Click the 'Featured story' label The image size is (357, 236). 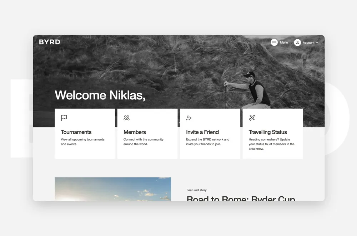coord(196,190)
